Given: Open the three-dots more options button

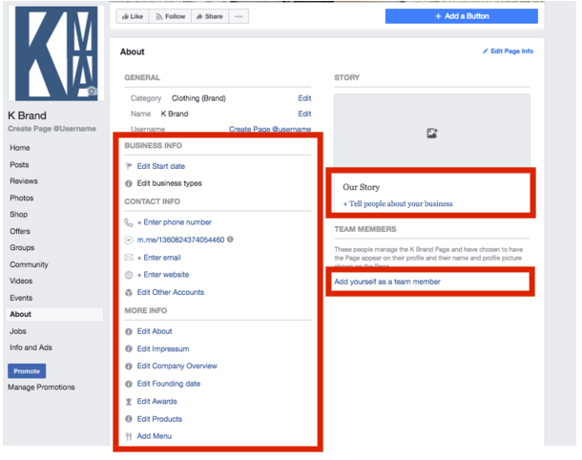Looking at the screenshot, I should (239, 16).
